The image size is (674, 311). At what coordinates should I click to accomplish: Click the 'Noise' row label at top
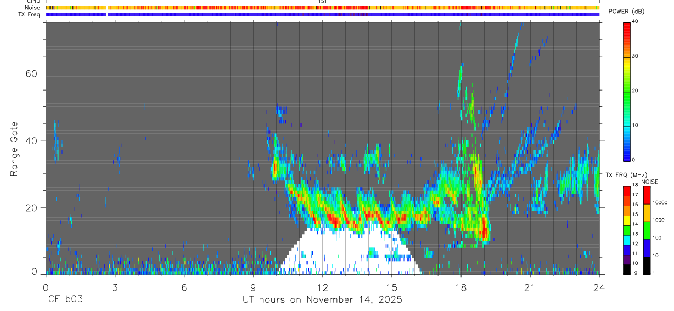32,8
